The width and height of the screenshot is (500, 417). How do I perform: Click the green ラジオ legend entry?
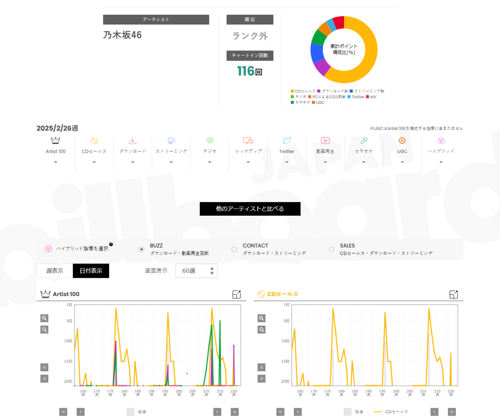(x=299, y=97)
